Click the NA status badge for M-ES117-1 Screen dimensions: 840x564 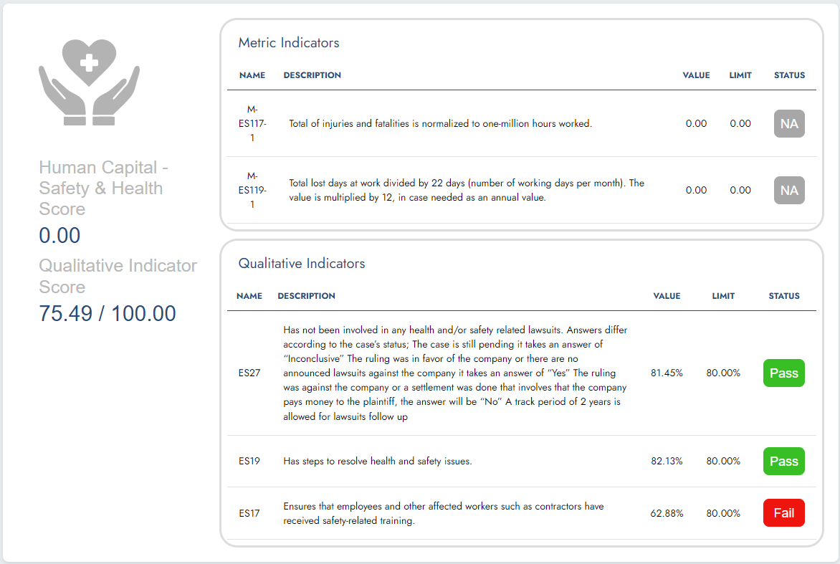tap(789, 124)
